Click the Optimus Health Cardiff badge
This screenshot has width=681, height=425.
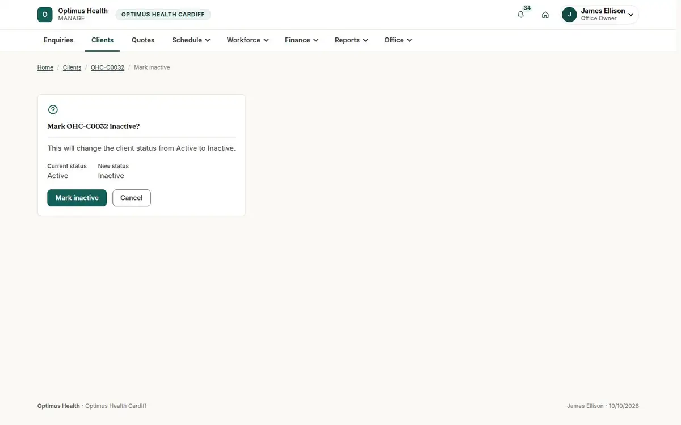(x=163, y=15)
